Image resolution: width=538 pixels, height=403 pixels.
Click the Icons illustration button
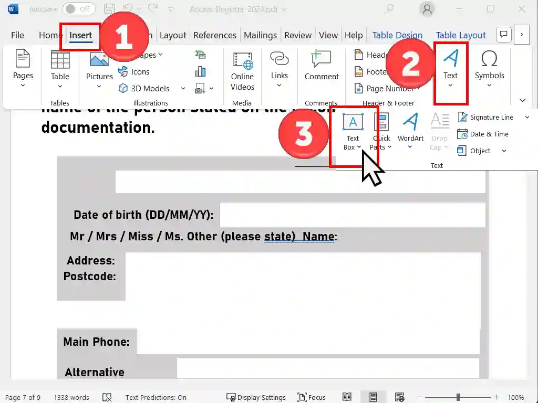[x=134, y=71]
